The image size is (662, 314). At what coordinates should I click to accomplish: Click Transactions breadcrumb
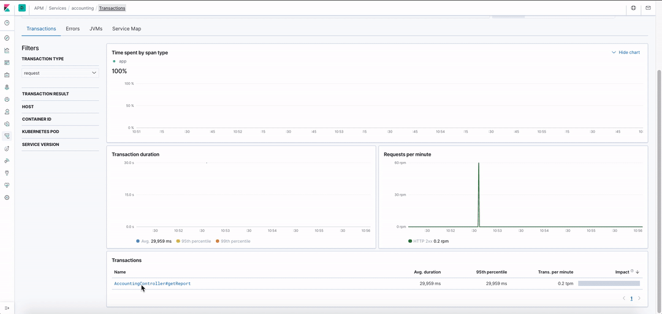pos(112,8)
